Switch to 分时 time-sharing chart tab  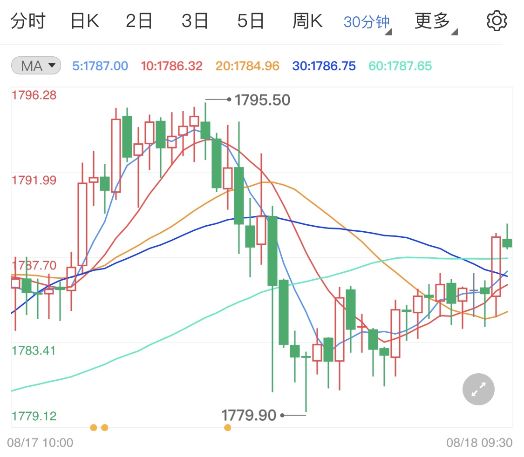click(28, 21)
